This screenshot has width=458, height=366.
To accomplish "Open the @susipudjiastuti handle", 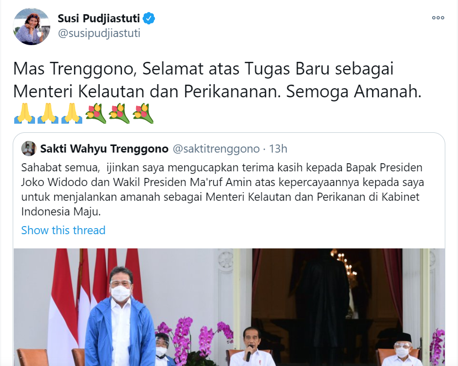I will [99, 33].
